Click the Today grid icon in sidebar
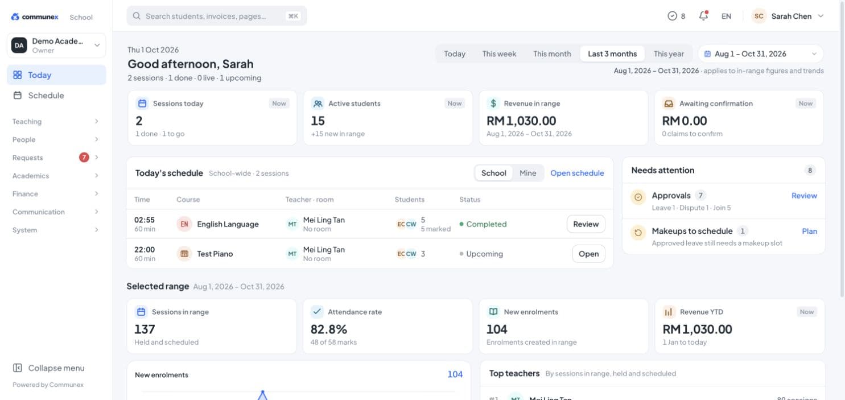 [x=18, y=75]
